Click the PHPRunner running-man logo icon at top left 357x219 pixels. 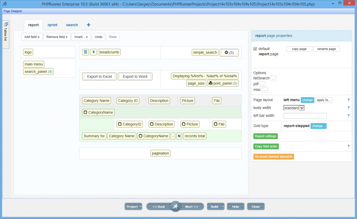click(5, 3)
